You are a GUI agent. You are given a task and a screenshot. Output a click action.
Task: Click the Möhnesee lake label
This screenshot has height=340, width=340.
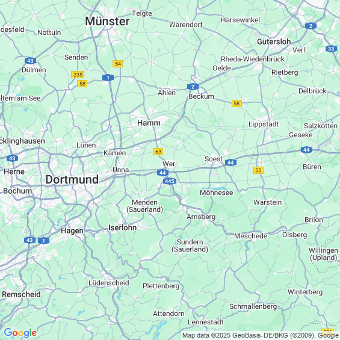pyautogui.click(x=217, y=193)
